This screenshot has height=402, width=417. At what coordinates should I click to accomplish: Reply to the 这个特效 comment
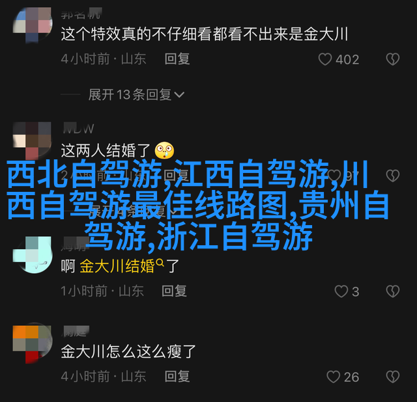[x=177, y=59]
